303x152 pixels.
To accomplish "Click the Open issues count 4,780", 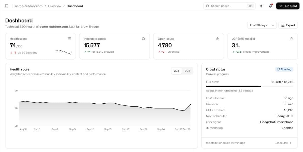I will 165,45.
